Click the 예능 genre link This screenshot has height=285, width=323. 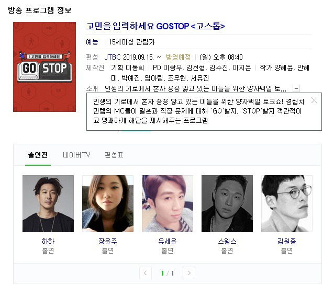[x=92, y=42]
